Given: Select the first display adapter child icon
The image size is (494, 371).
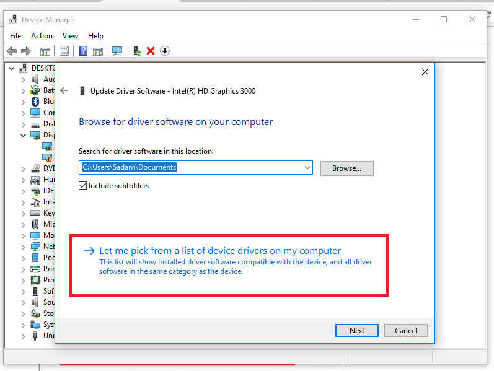Looking at the screenshot, I should [47, 146].
